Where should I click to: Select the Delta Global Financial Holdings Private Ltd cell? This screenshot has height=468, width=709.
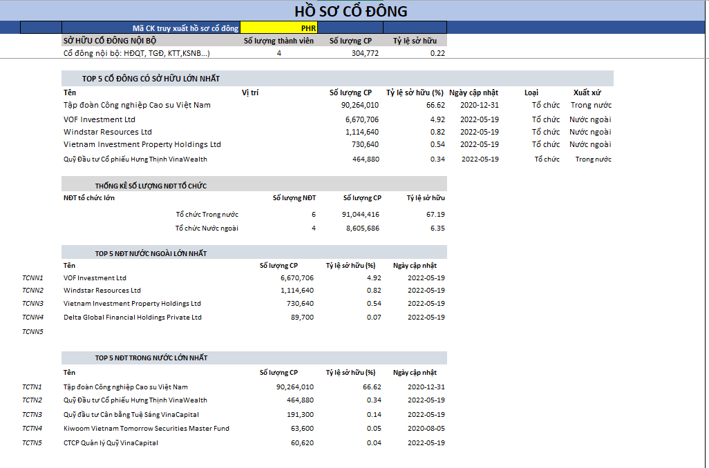point(132,318)
